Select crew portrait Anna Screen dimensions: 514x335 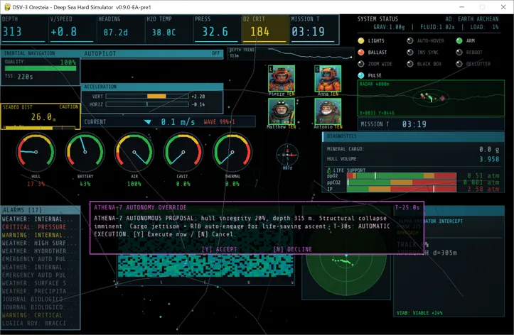coord(328,79)
